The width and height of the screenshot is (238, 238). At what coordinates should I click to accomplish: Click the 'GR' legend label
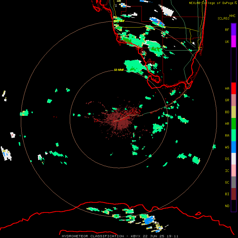227,100
